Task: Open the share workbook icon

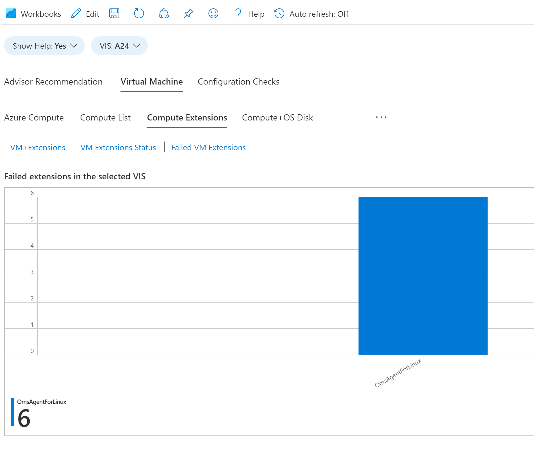Action: 164,14
